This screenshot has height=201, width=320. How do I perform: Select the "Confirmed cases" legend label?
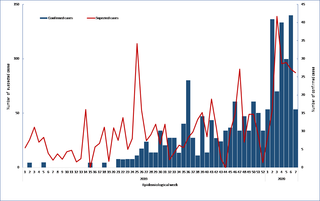tap(60, 18)
